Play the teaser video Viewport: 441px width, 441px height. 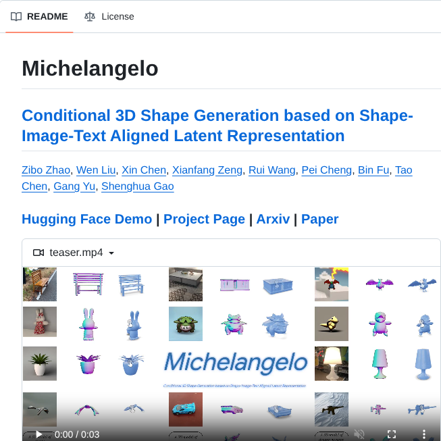pos(38,434)
